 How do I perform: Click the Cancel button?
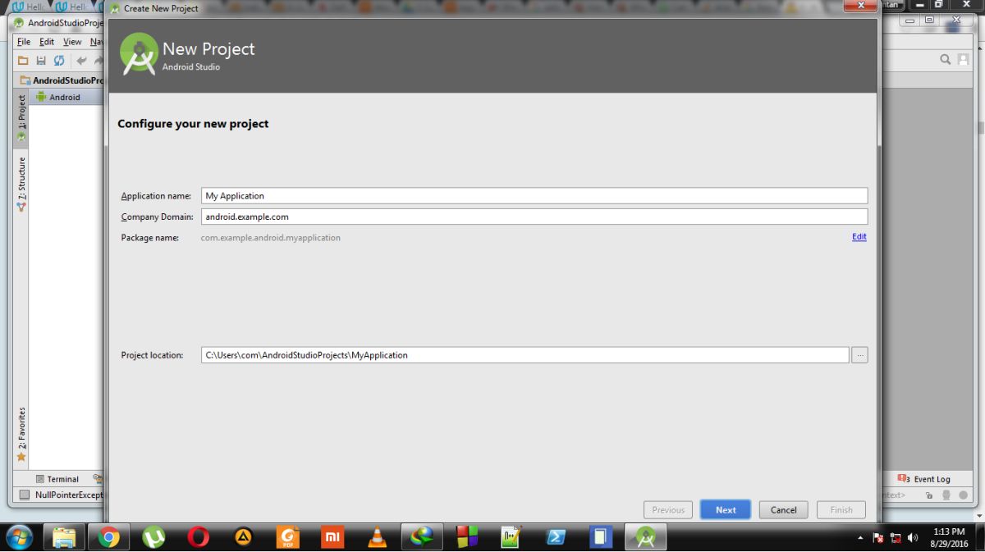coord(783,509)
